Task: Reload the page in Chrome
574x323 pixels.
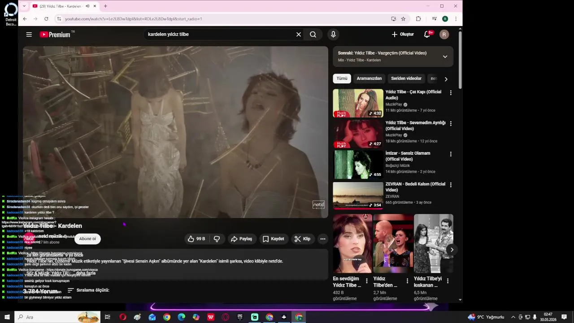Action: tap(46, 19)
